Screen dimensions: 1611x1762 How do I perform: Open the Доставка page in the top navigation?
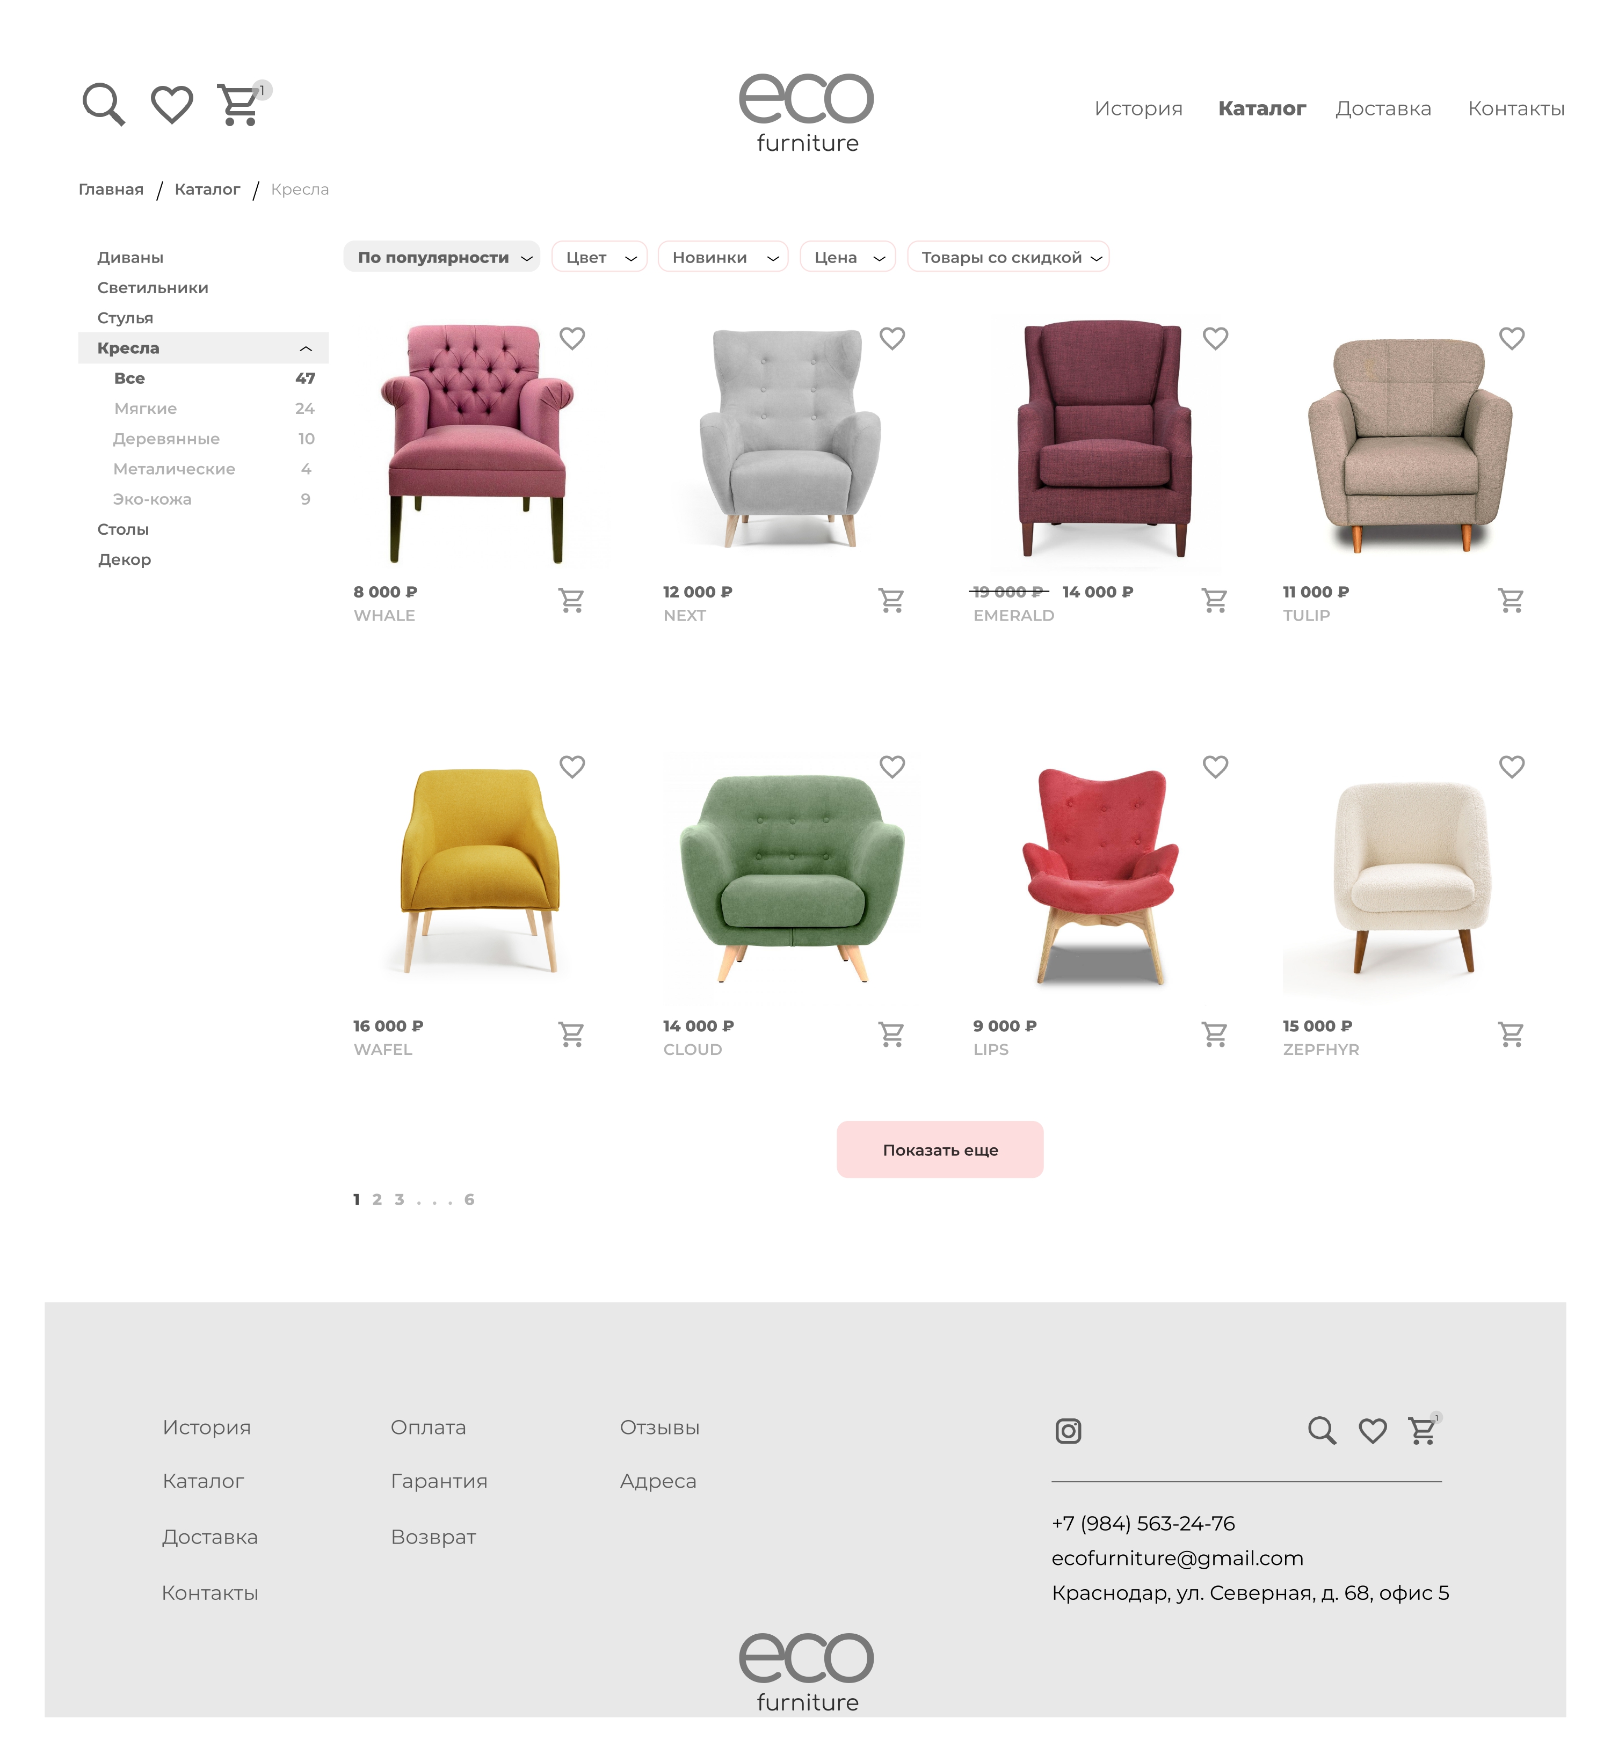point(1383,108)
